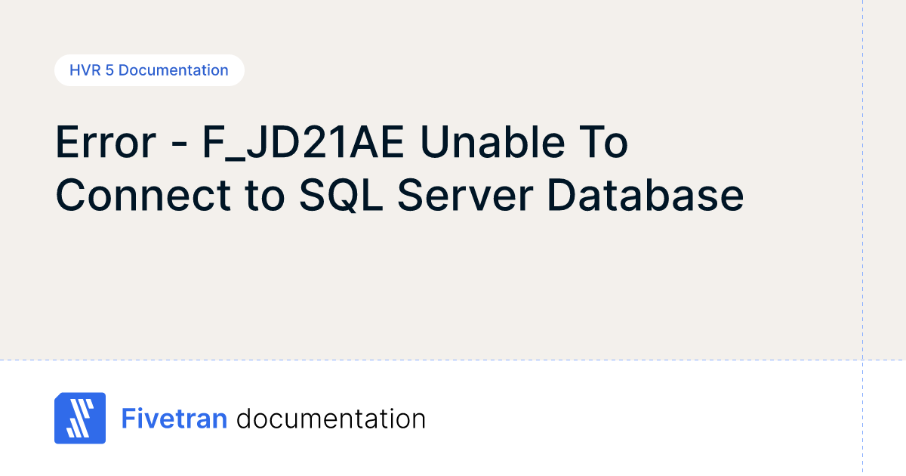906x476 pixels.
Task: Click the word To ending the first title line
Action: pyautogui.click(x=601, y=144)
